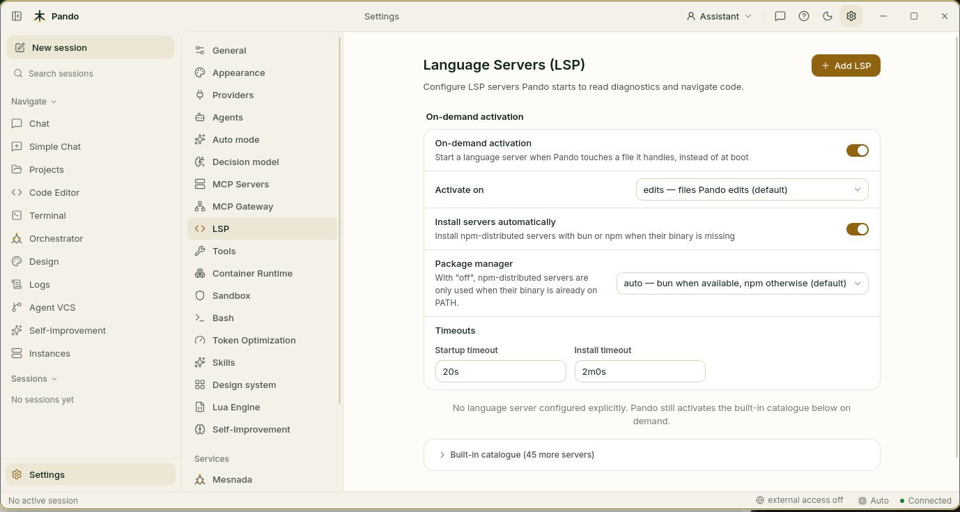The image size is (960, 512).
Task: Click the Agents robot icon
Action: (x=200, y=117)
